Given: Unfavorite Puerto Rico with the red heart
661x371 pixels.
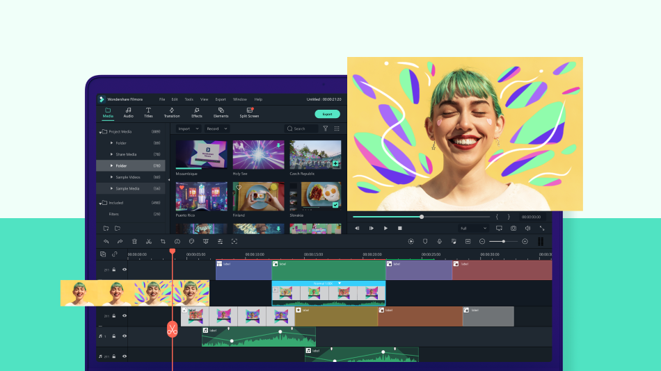Looking at the screenshot, I should point(182,188).
